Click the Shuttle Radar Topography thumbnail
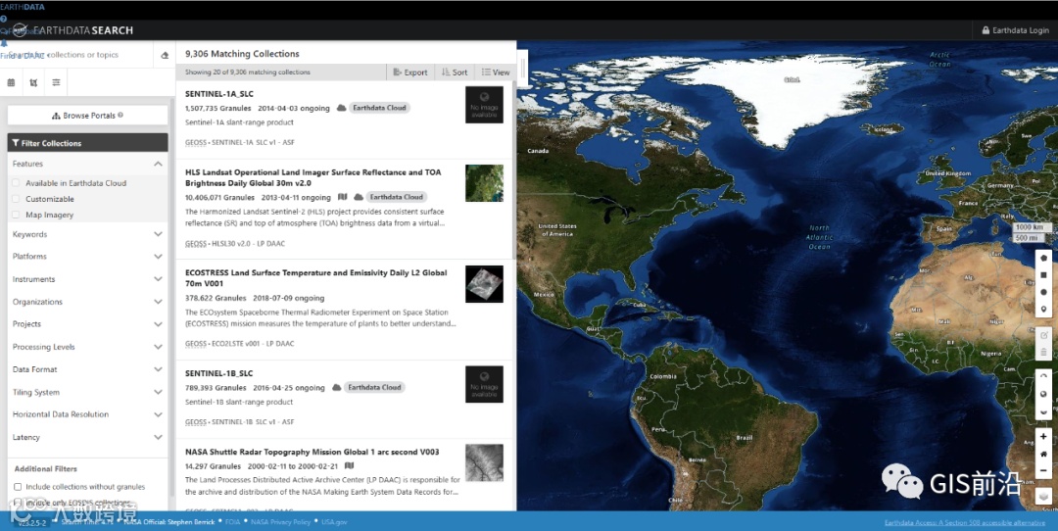The height and width of the screenshot is (531, 1058). coord(485,462)
